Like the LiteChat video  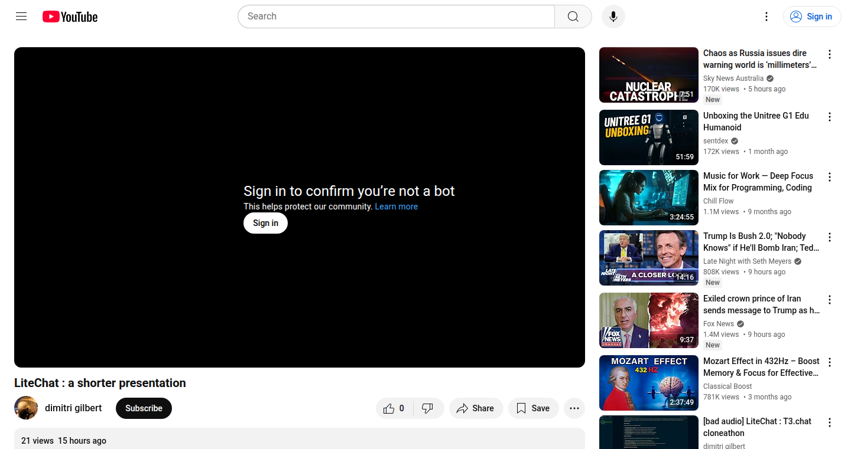[x=395, y=408]
